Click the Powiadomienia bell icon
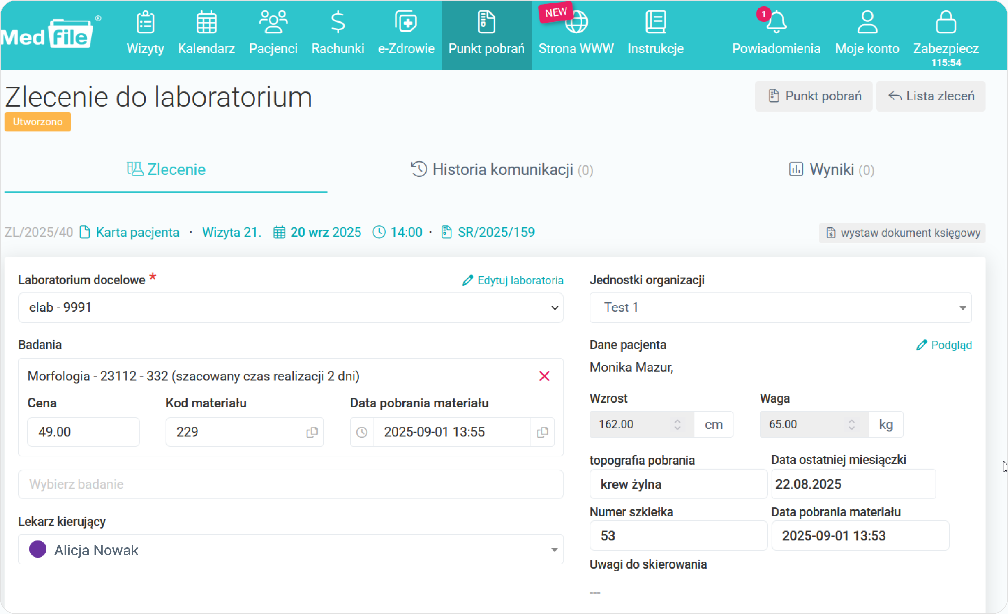The height and width of the screenshot is (614, 1008). (x=776, y=23)
